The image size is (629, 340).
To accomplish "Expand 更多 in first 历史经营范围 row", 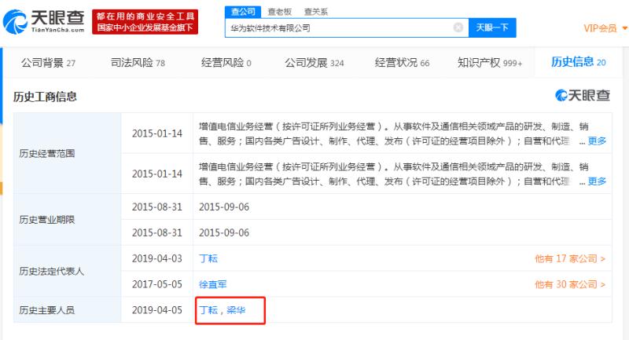I will tap(597, 141).
